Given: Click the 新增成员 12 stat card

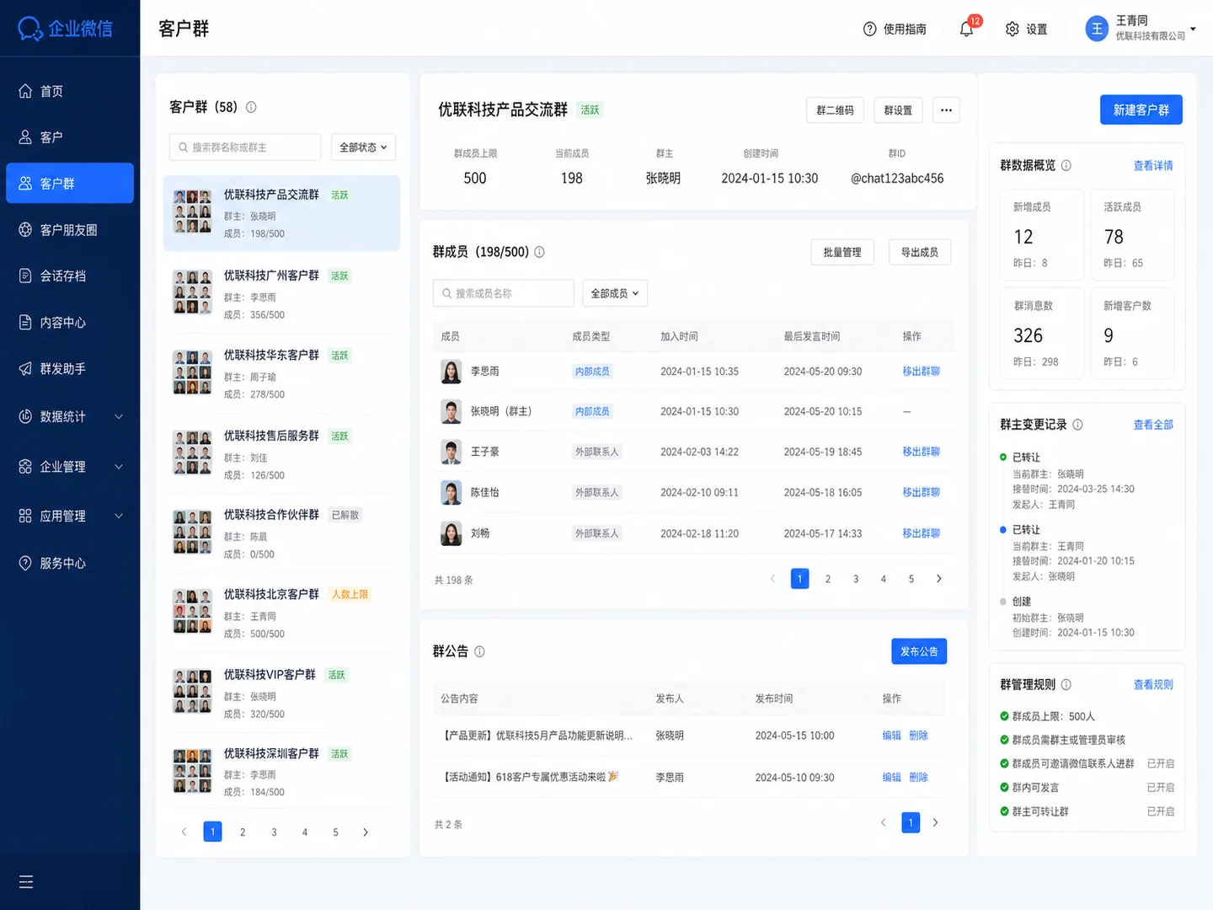Looking at the screenshot, I should click(x=1042, y=235).
